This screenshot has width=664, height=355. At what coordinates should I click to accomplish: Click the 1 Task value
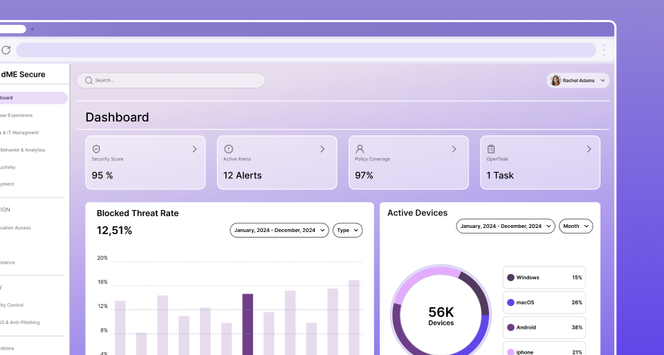tap(500, 175)
